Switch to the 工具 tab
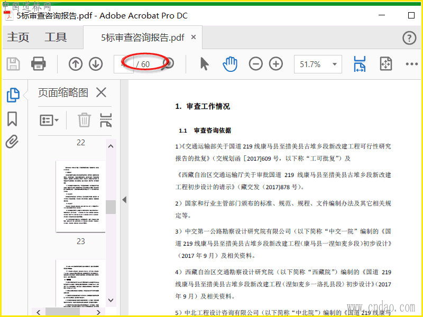 pos(56,37)
